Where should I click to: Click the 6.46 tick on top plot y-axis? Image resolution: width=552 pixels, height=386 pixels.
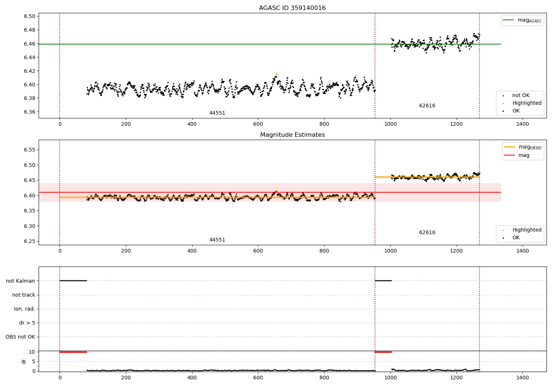(29, 44)
